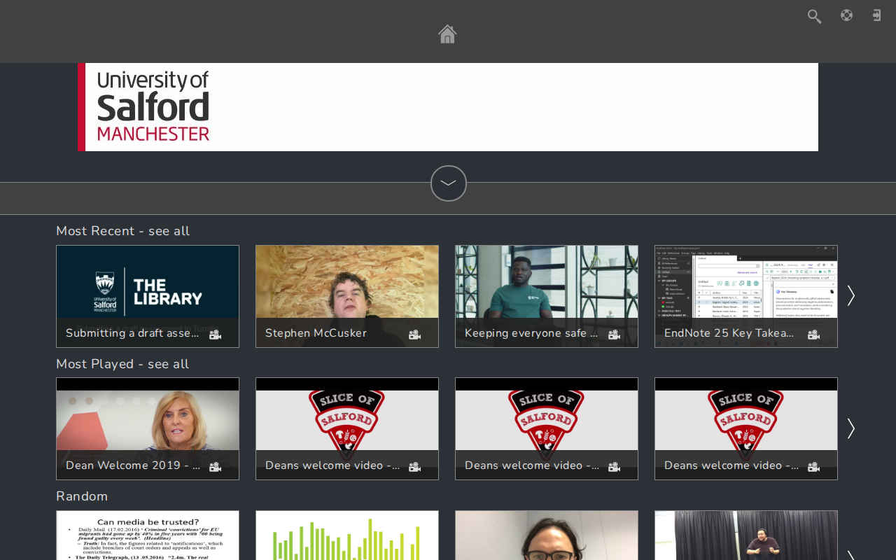Click the camera icon on the EndNote 25 card

point(813,334)
